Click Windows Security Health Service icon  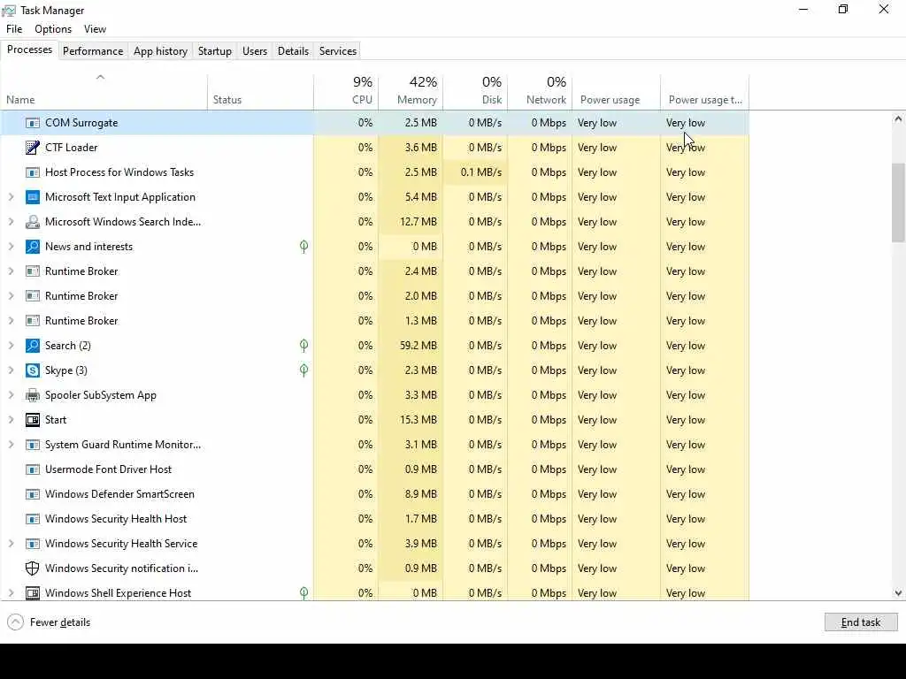pos(33,544)
